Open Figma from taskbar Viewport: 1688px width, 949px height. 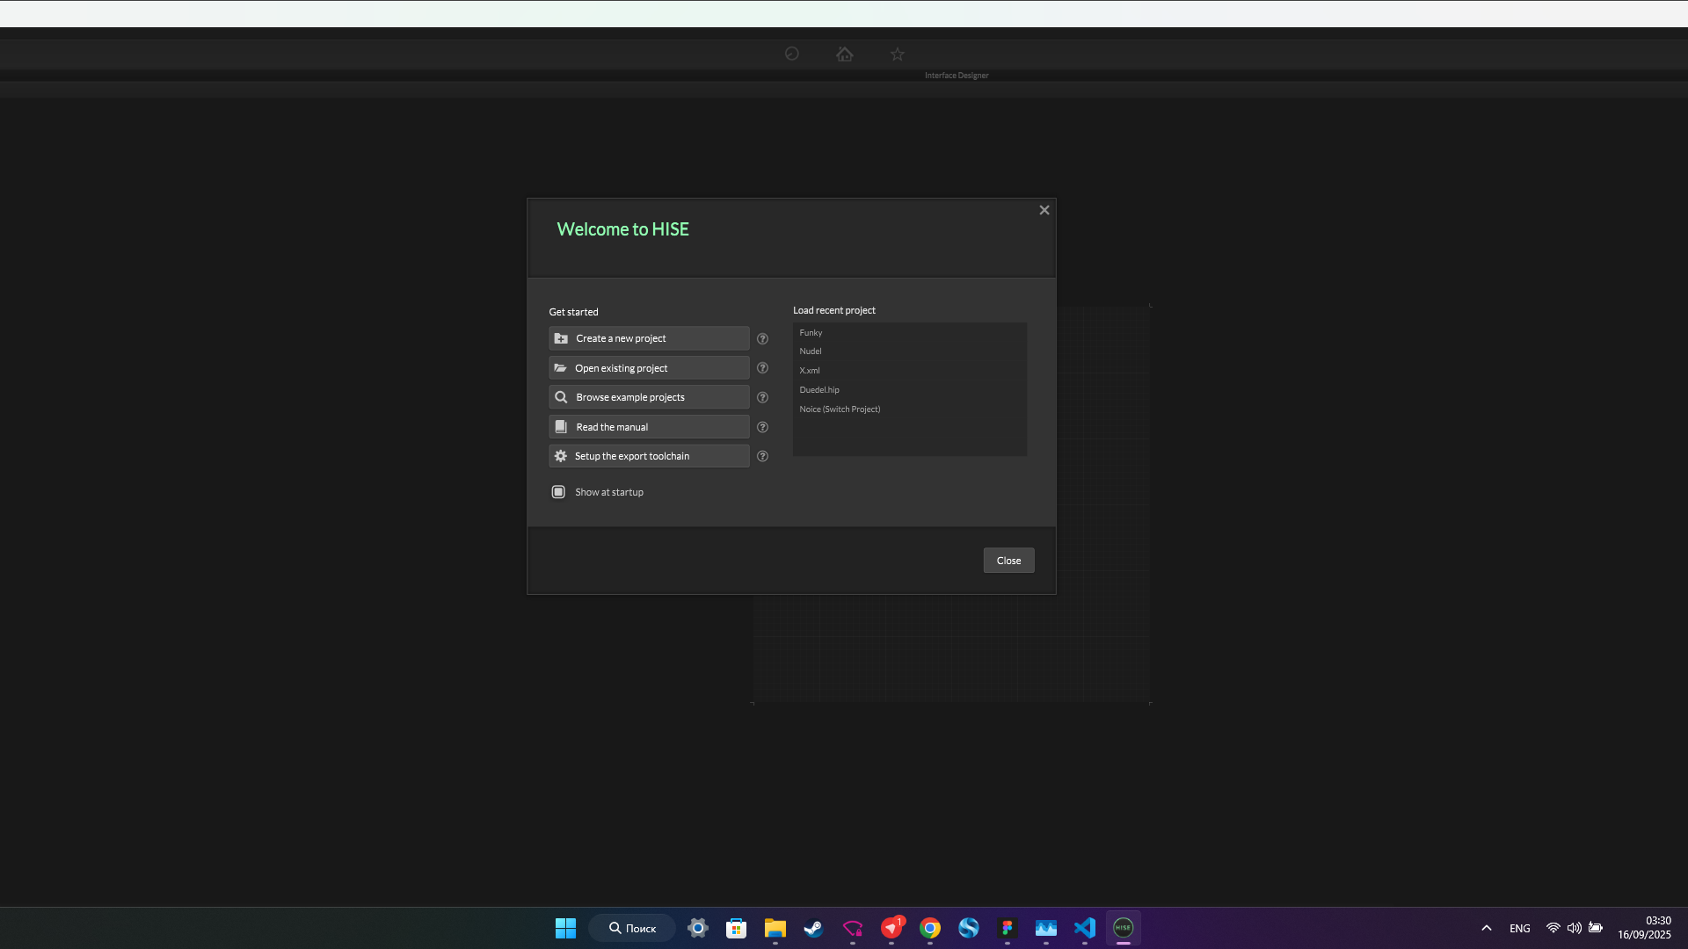point(1008,928)
